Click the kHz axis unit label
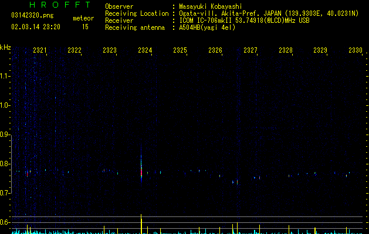The height and width of the screenshot is (234, 369). pos(5,47)
